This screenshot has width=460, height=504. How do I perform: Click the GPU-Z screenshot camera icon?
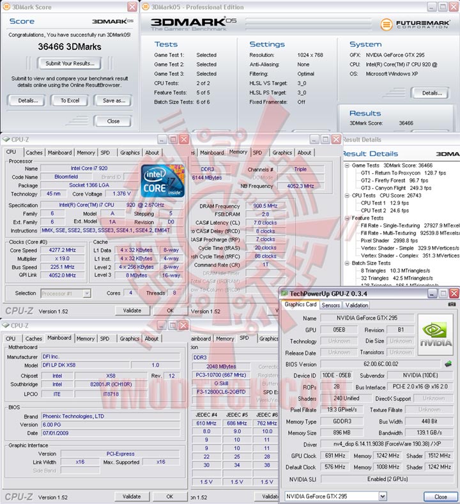(x=452, y=304)
